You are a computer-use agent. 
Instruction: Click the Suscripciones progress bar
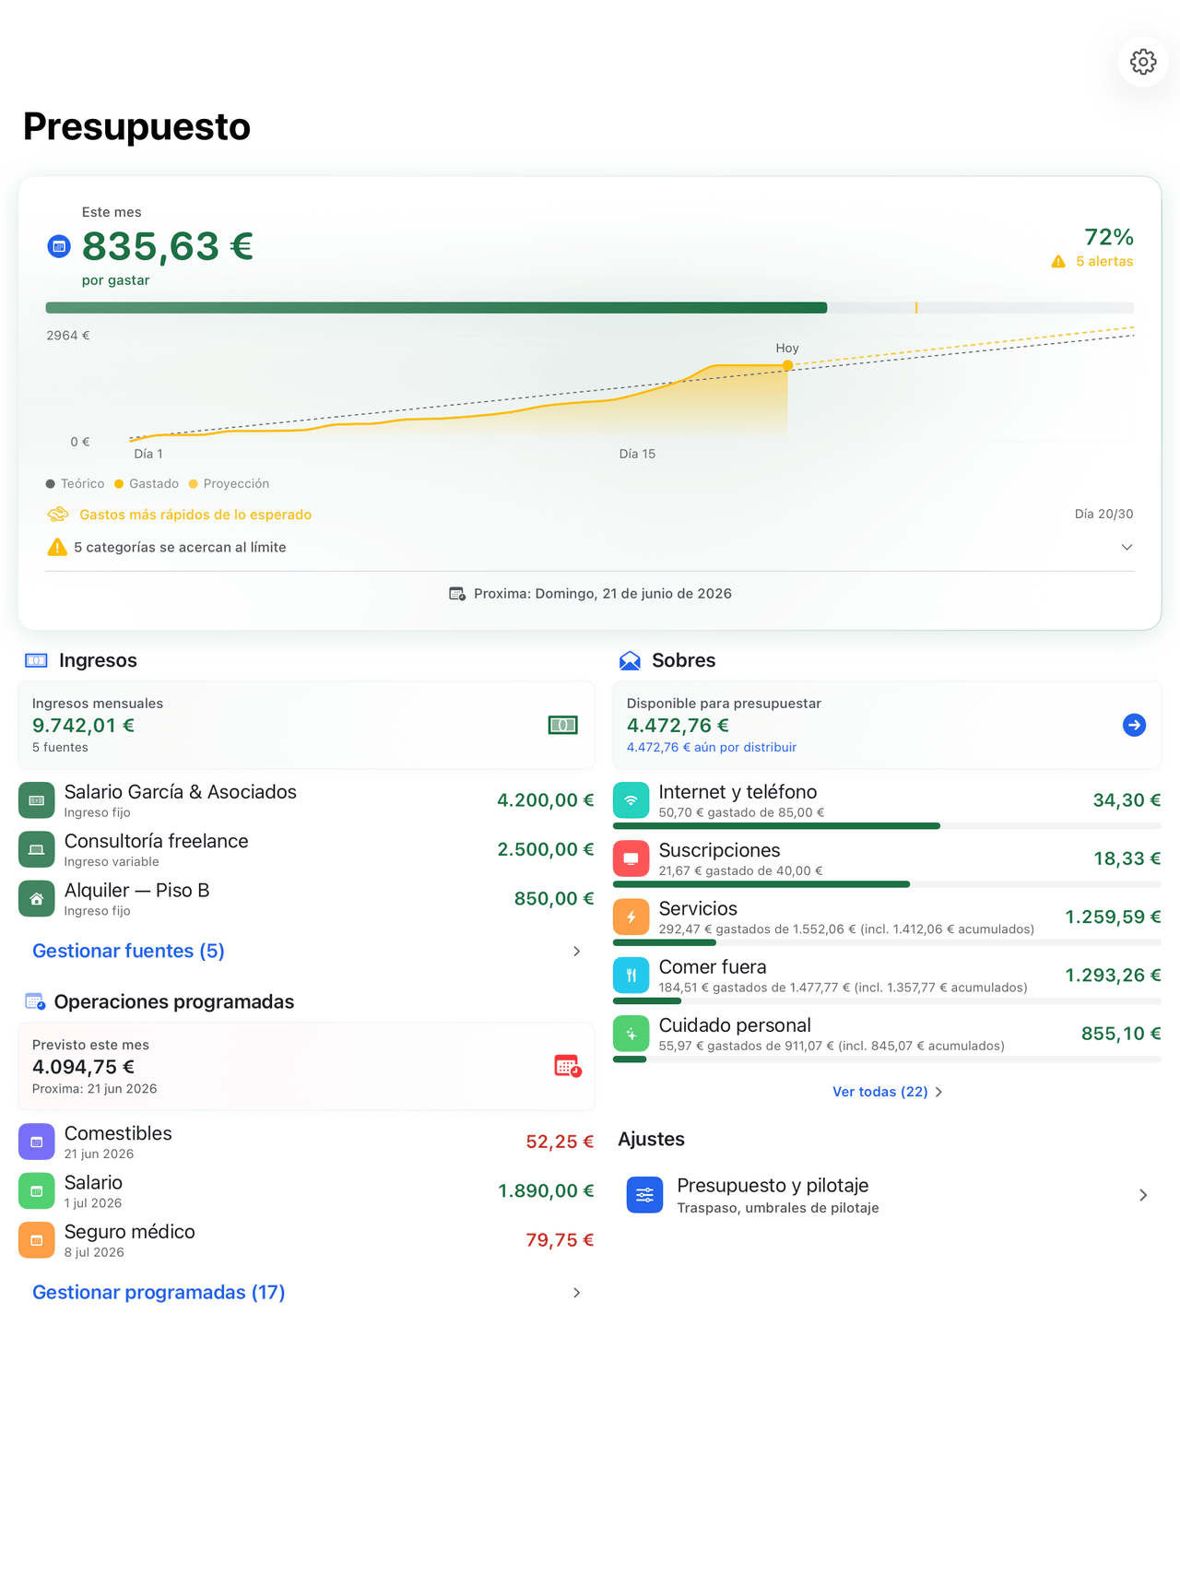(x=887, y=884)
